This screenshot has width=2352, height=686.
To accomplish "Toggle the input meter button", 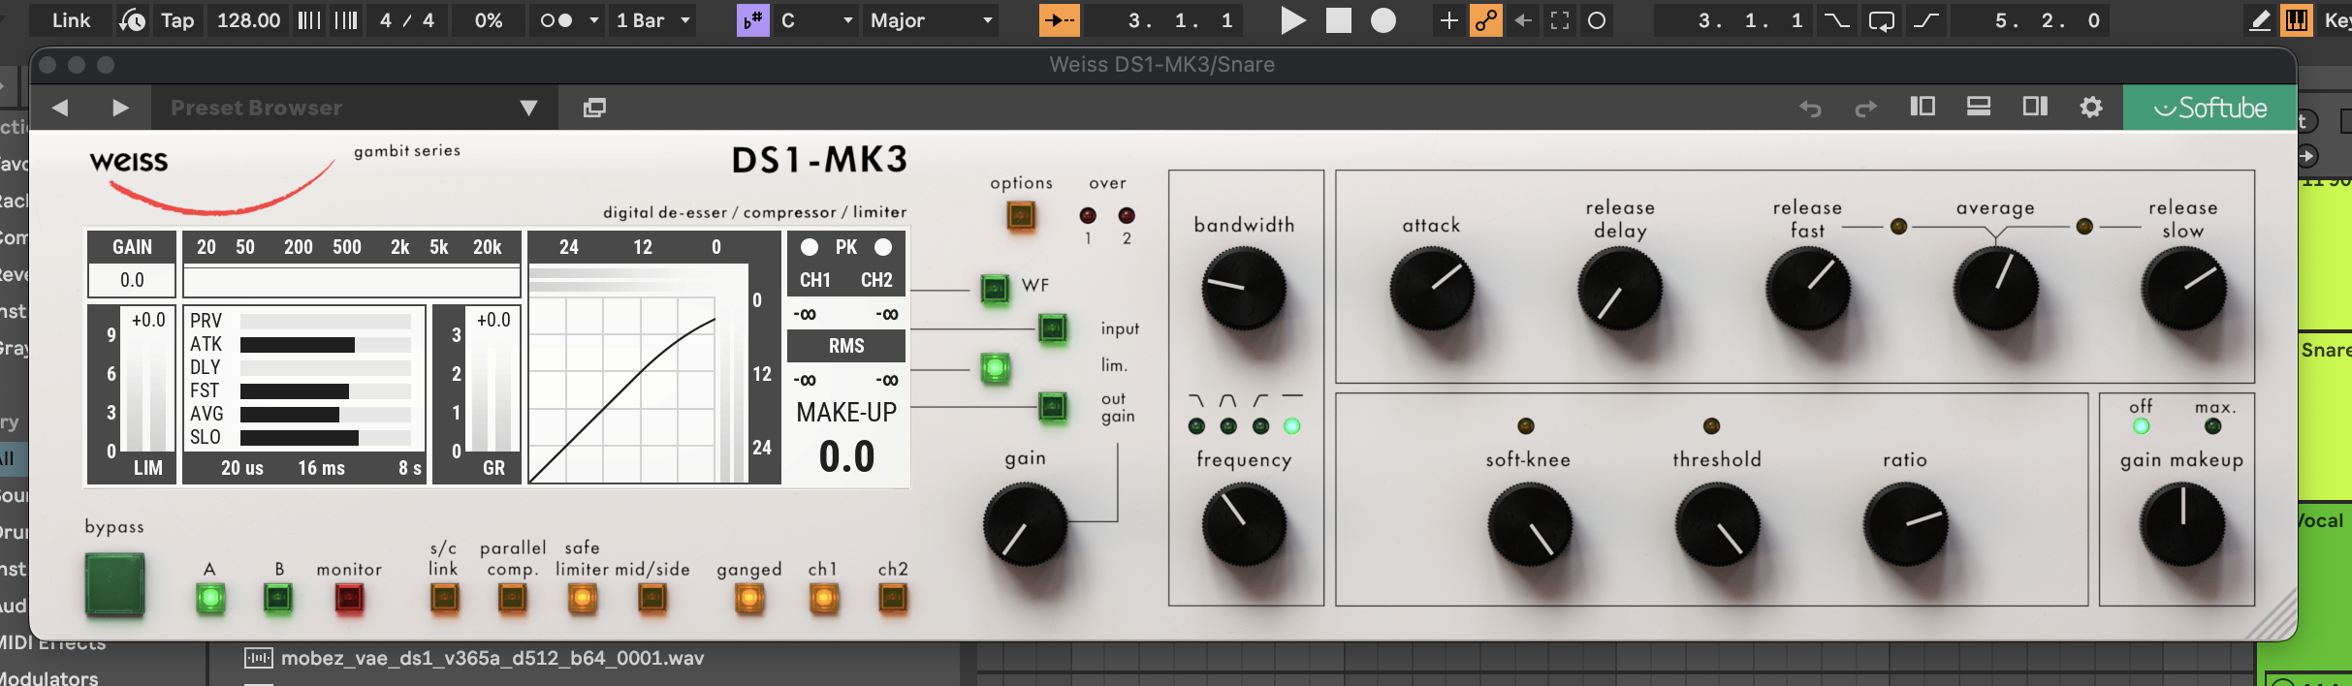I will pos(1053,328).
